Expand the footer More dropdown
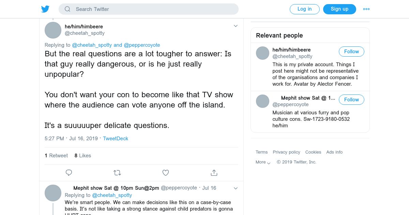 coord(263,162)
